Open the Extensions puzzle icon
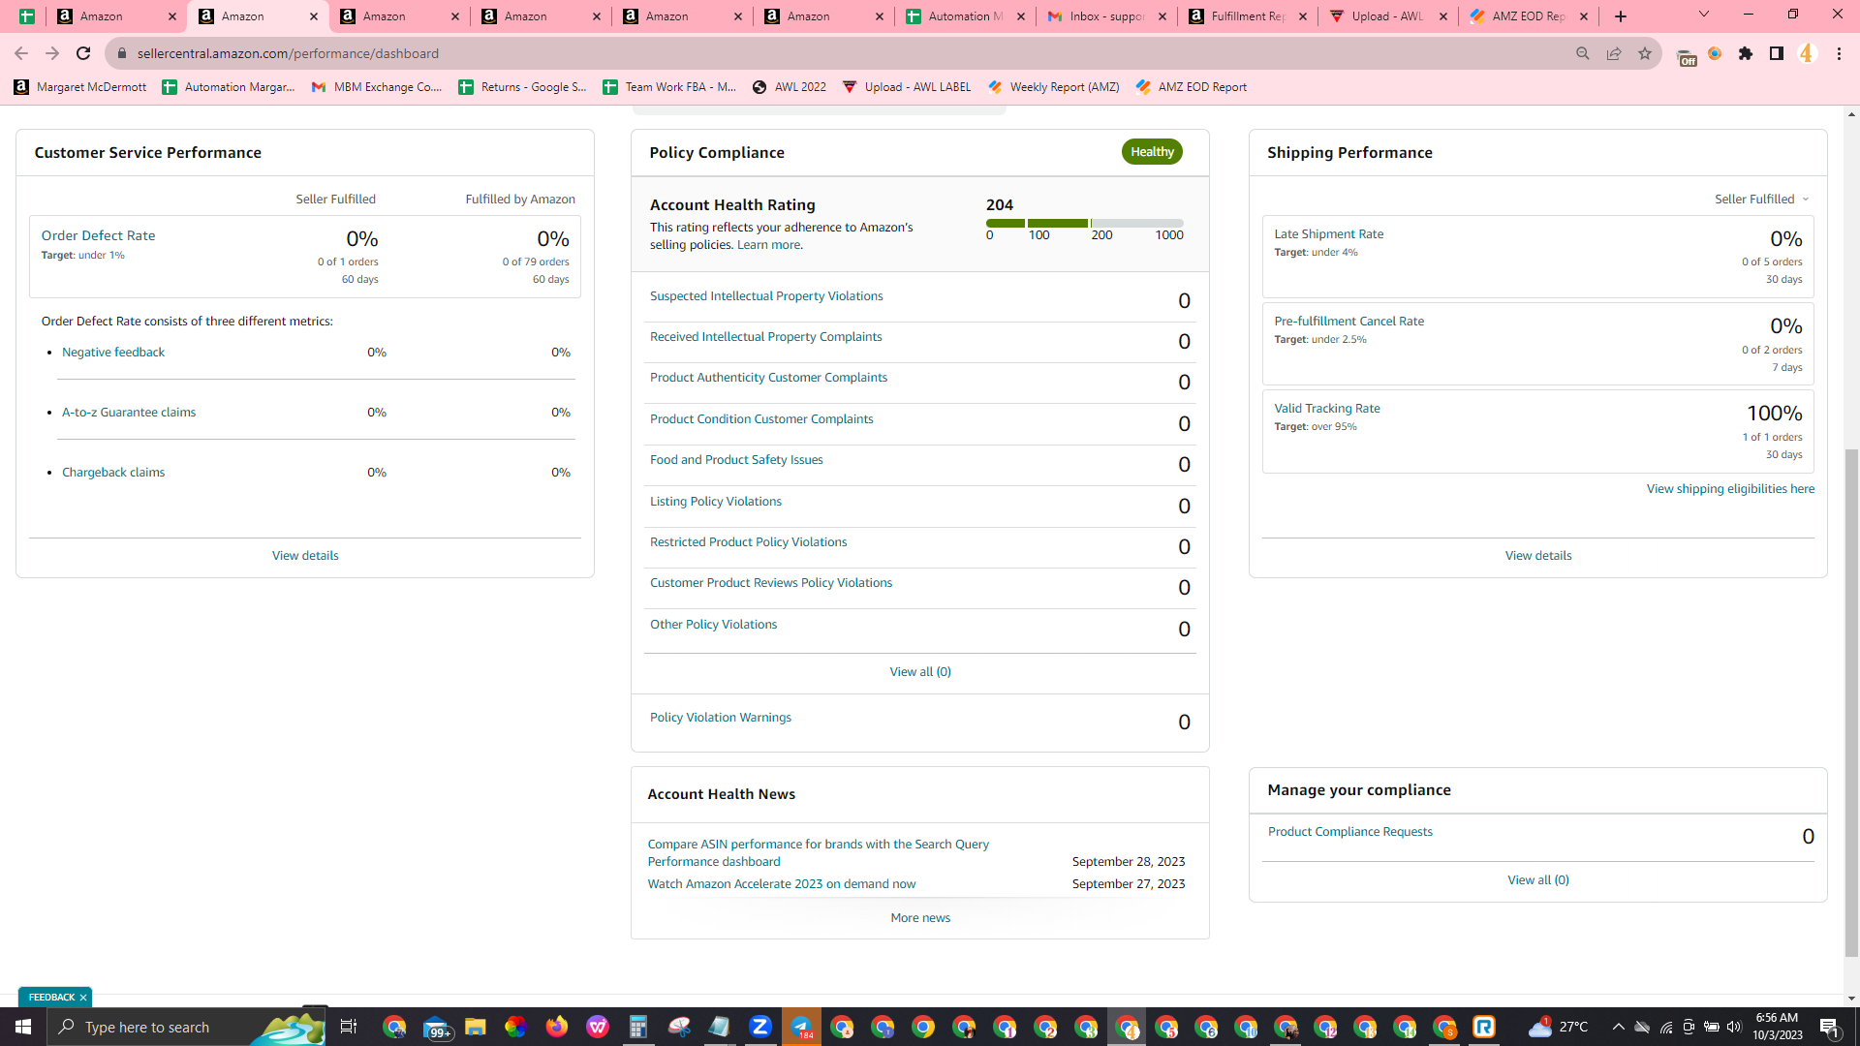This screenshot has width=1860, height=1046. coord(1746,53)
